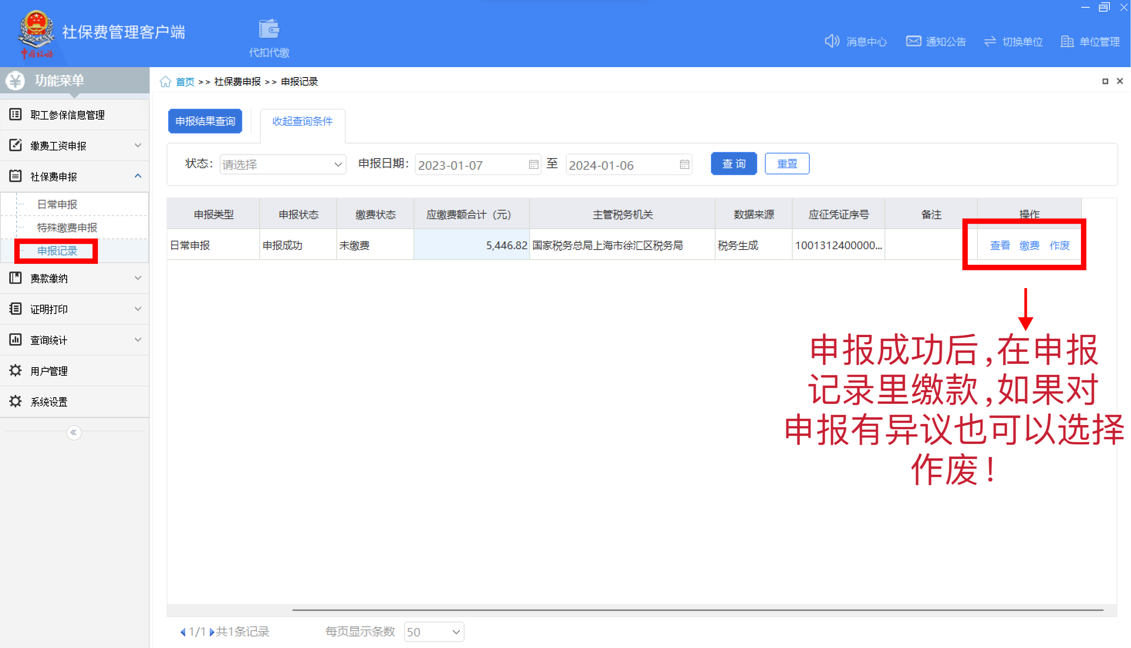This screenshot has height=648, width=1131.
Task: Click the 作废 link in row
Action: click(1060, 245)
